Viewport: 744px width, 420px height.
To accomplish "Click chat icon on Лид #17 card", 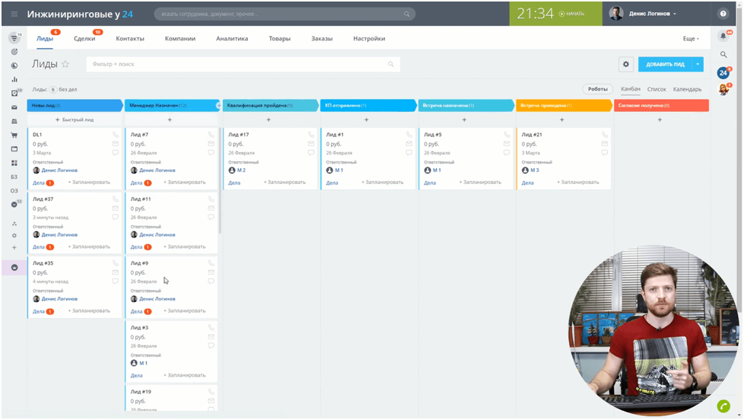I will pyautogui.click(x=310, y=153).
